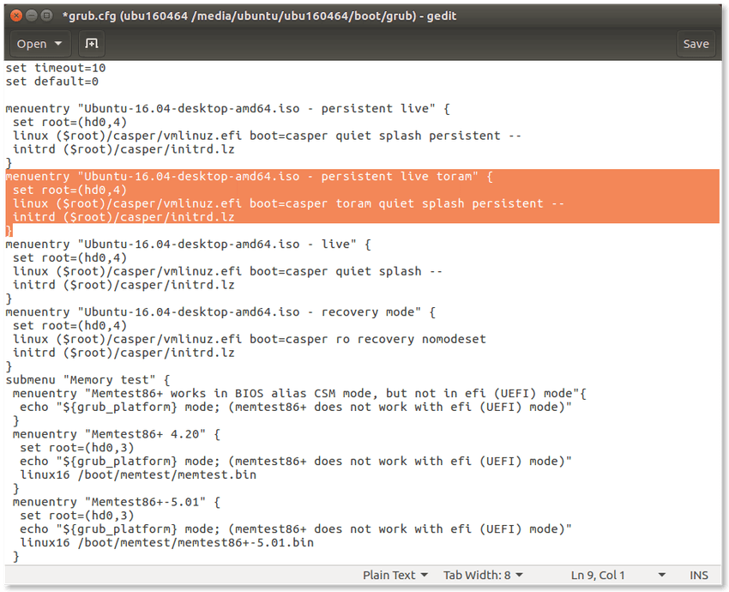Click the linux16 memtest.bin line
This screenshot has height=592, width=729.
click(138, 474)
